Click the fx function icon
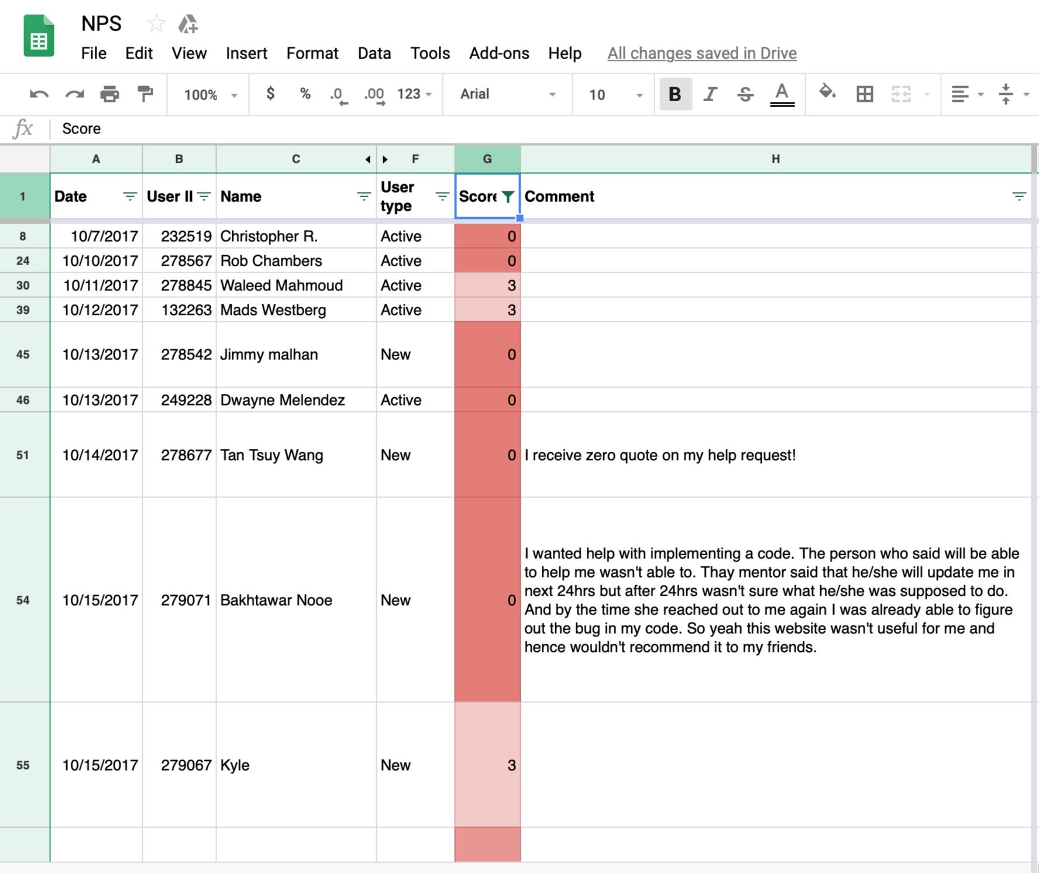 pos(23,128)
